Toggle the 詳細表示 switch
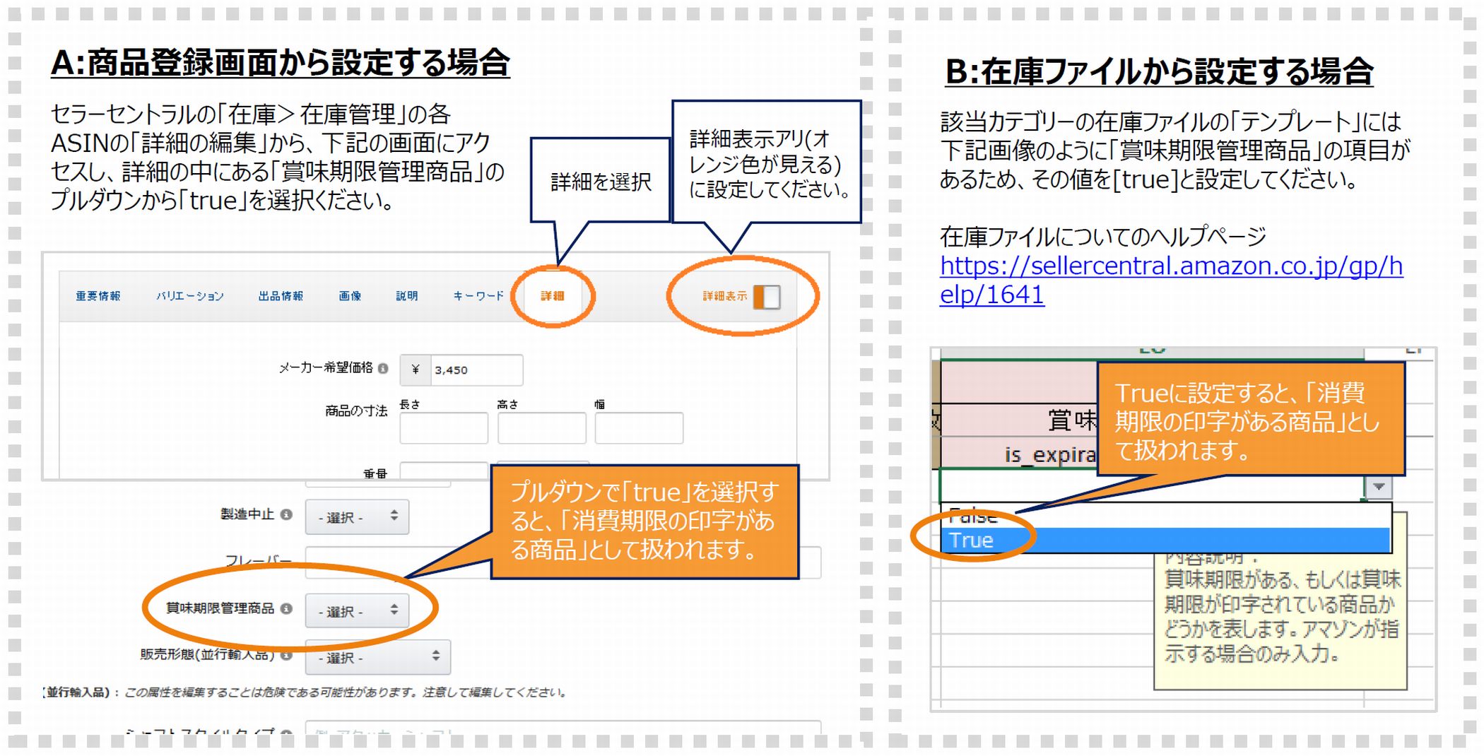The width and height of the screenshot is (1484, 756). [767, 297]
